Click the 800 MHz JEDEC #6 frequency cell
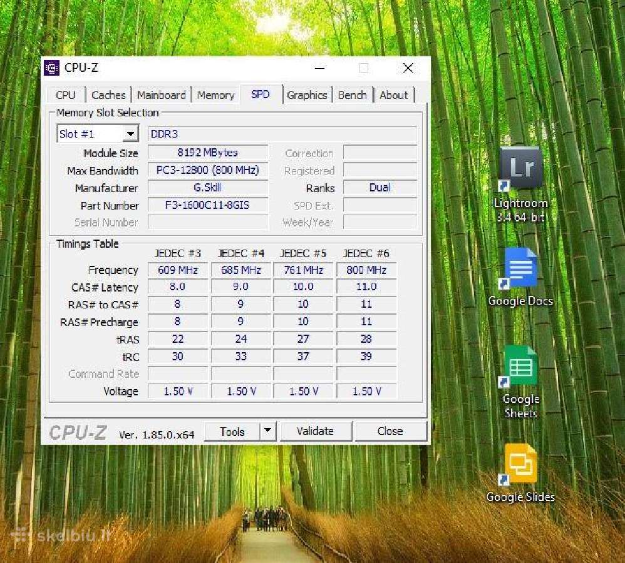Screen dimensions: 625x563 click(366, 270)
